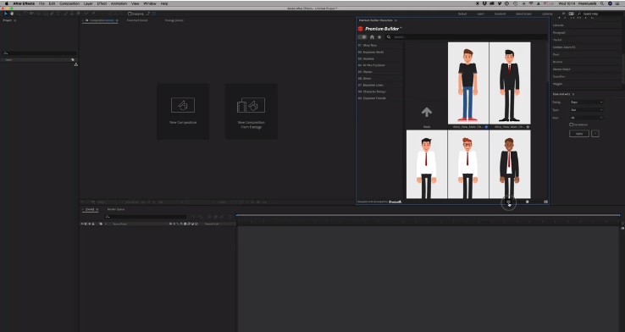625x332 pixels.
Task: Click the Premium Builder search magnifier icon
Action: [x=389, y=37]
